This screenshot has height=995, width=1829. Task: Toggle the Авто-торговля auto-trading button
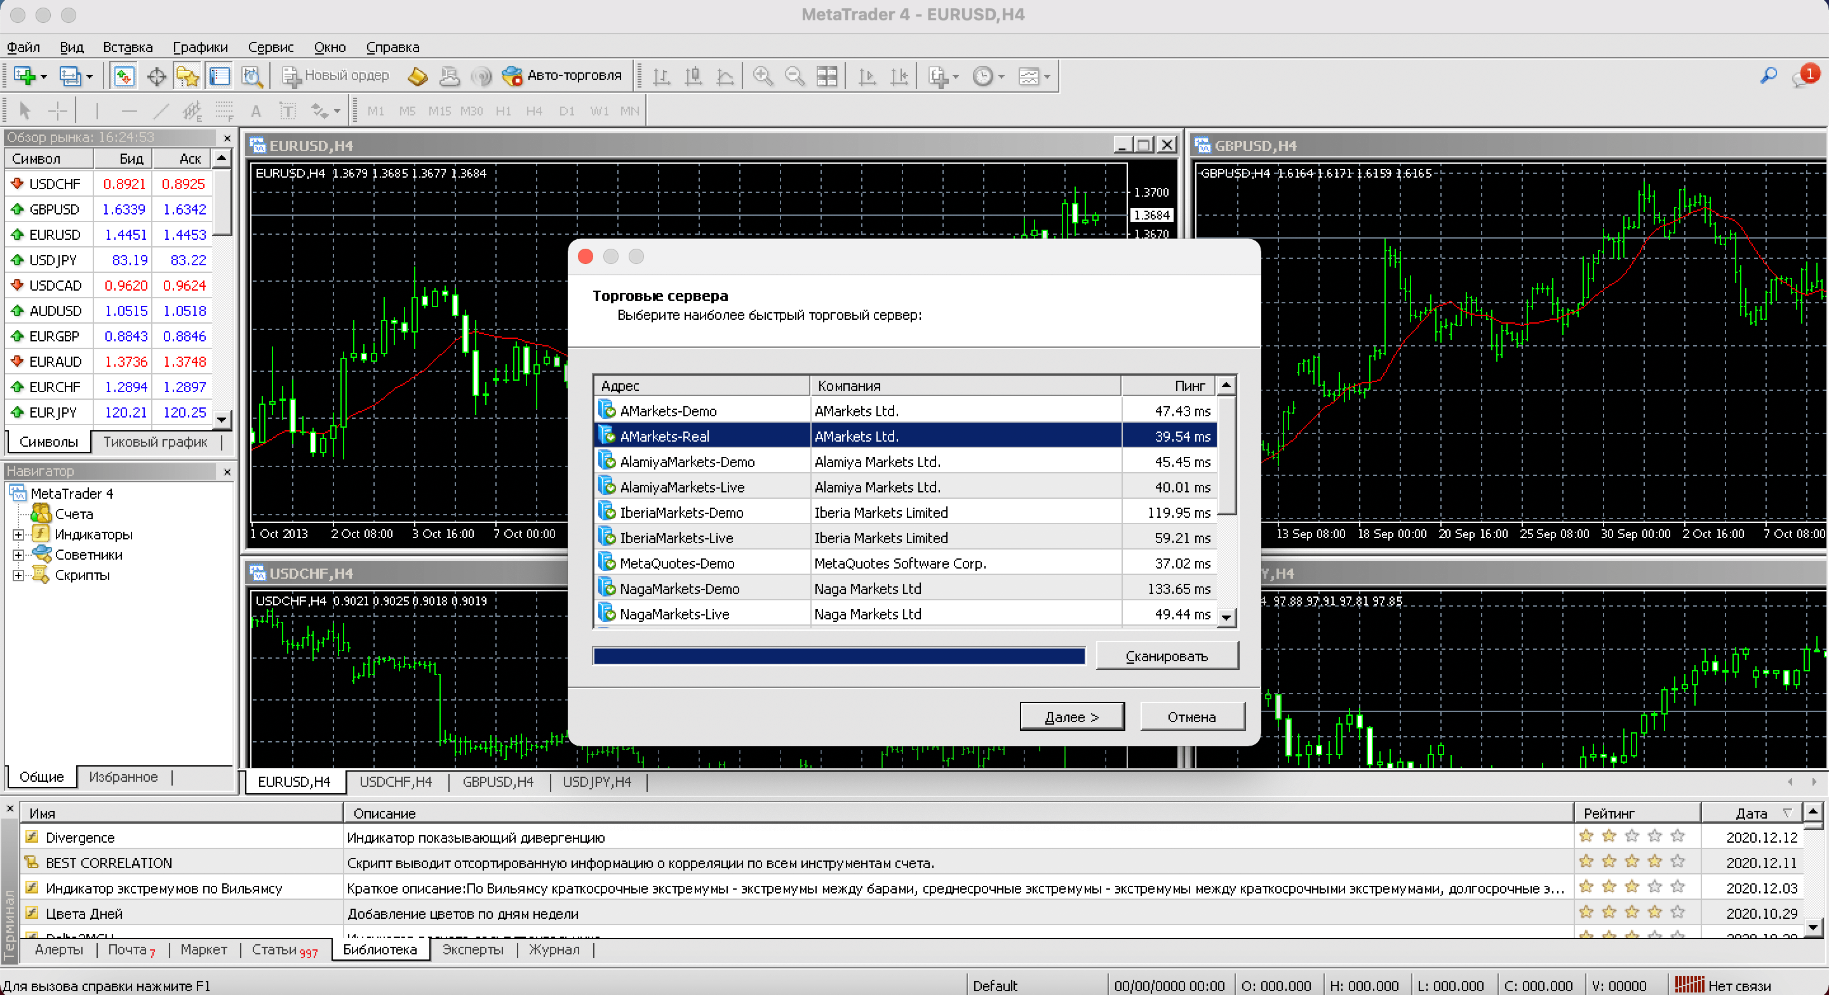pyautogui.click(x=561, y=76)
